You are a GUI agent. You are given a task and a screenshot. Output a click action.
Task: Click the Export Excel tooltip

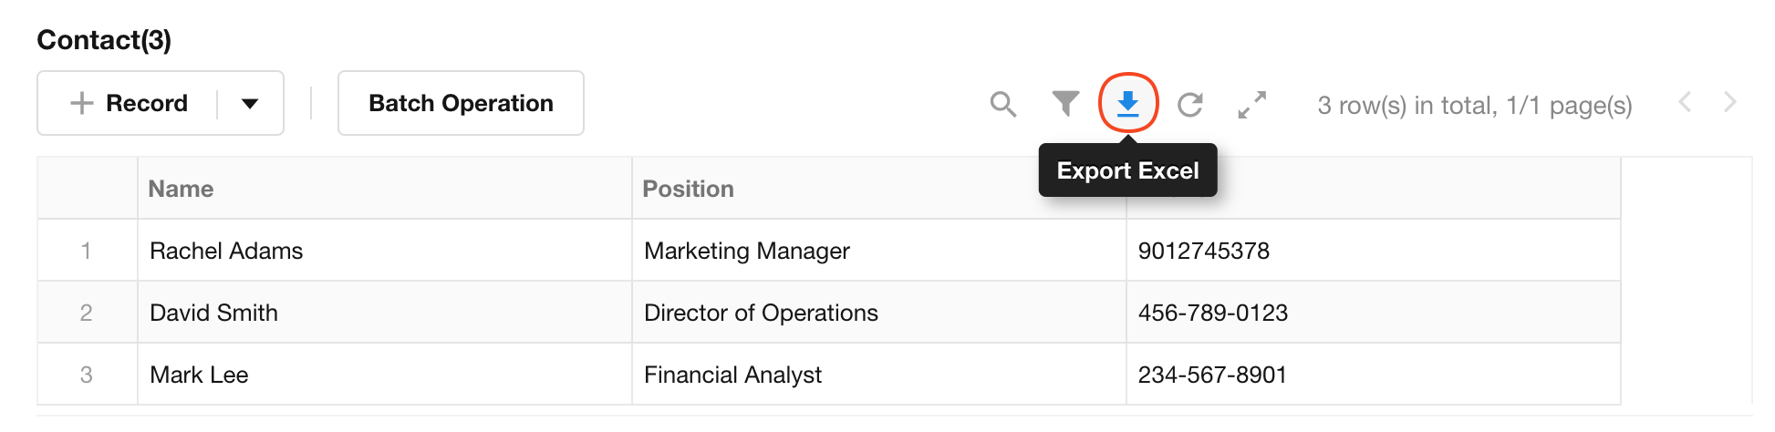tap(1127, 170)
